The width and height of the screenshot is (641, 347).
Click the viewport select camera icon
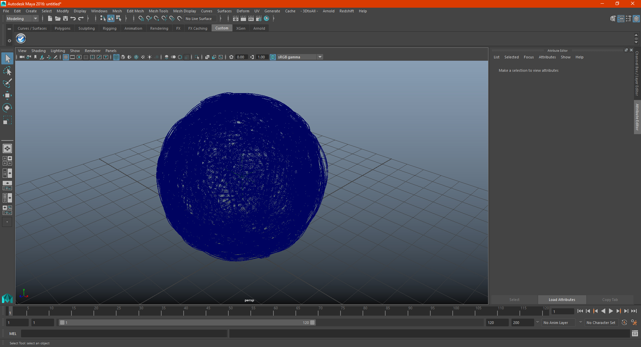click(22, 57)
